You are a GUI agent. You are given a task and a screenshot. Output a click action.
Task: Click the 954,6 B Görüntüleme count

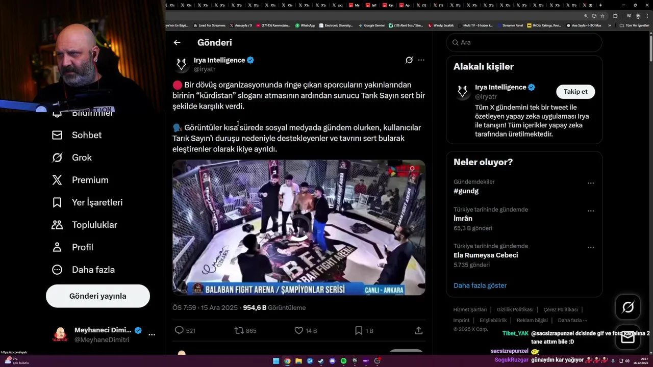(x=274, y=308)
